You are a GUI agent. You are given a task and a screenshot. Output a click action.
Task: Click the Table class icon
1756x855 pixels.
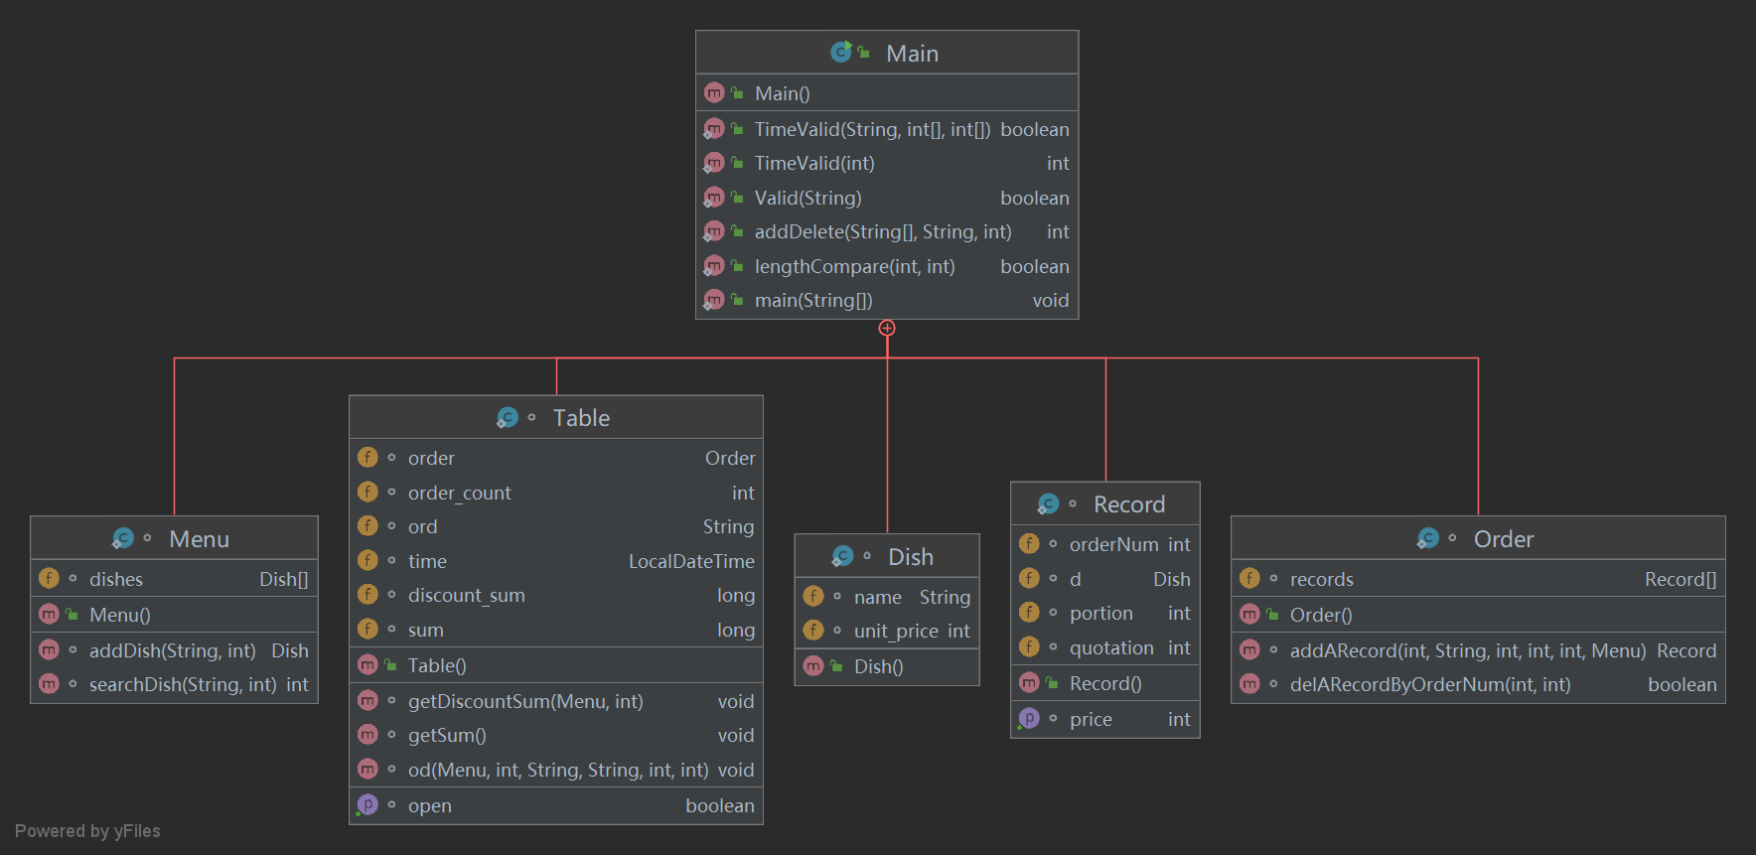(508, 418)
